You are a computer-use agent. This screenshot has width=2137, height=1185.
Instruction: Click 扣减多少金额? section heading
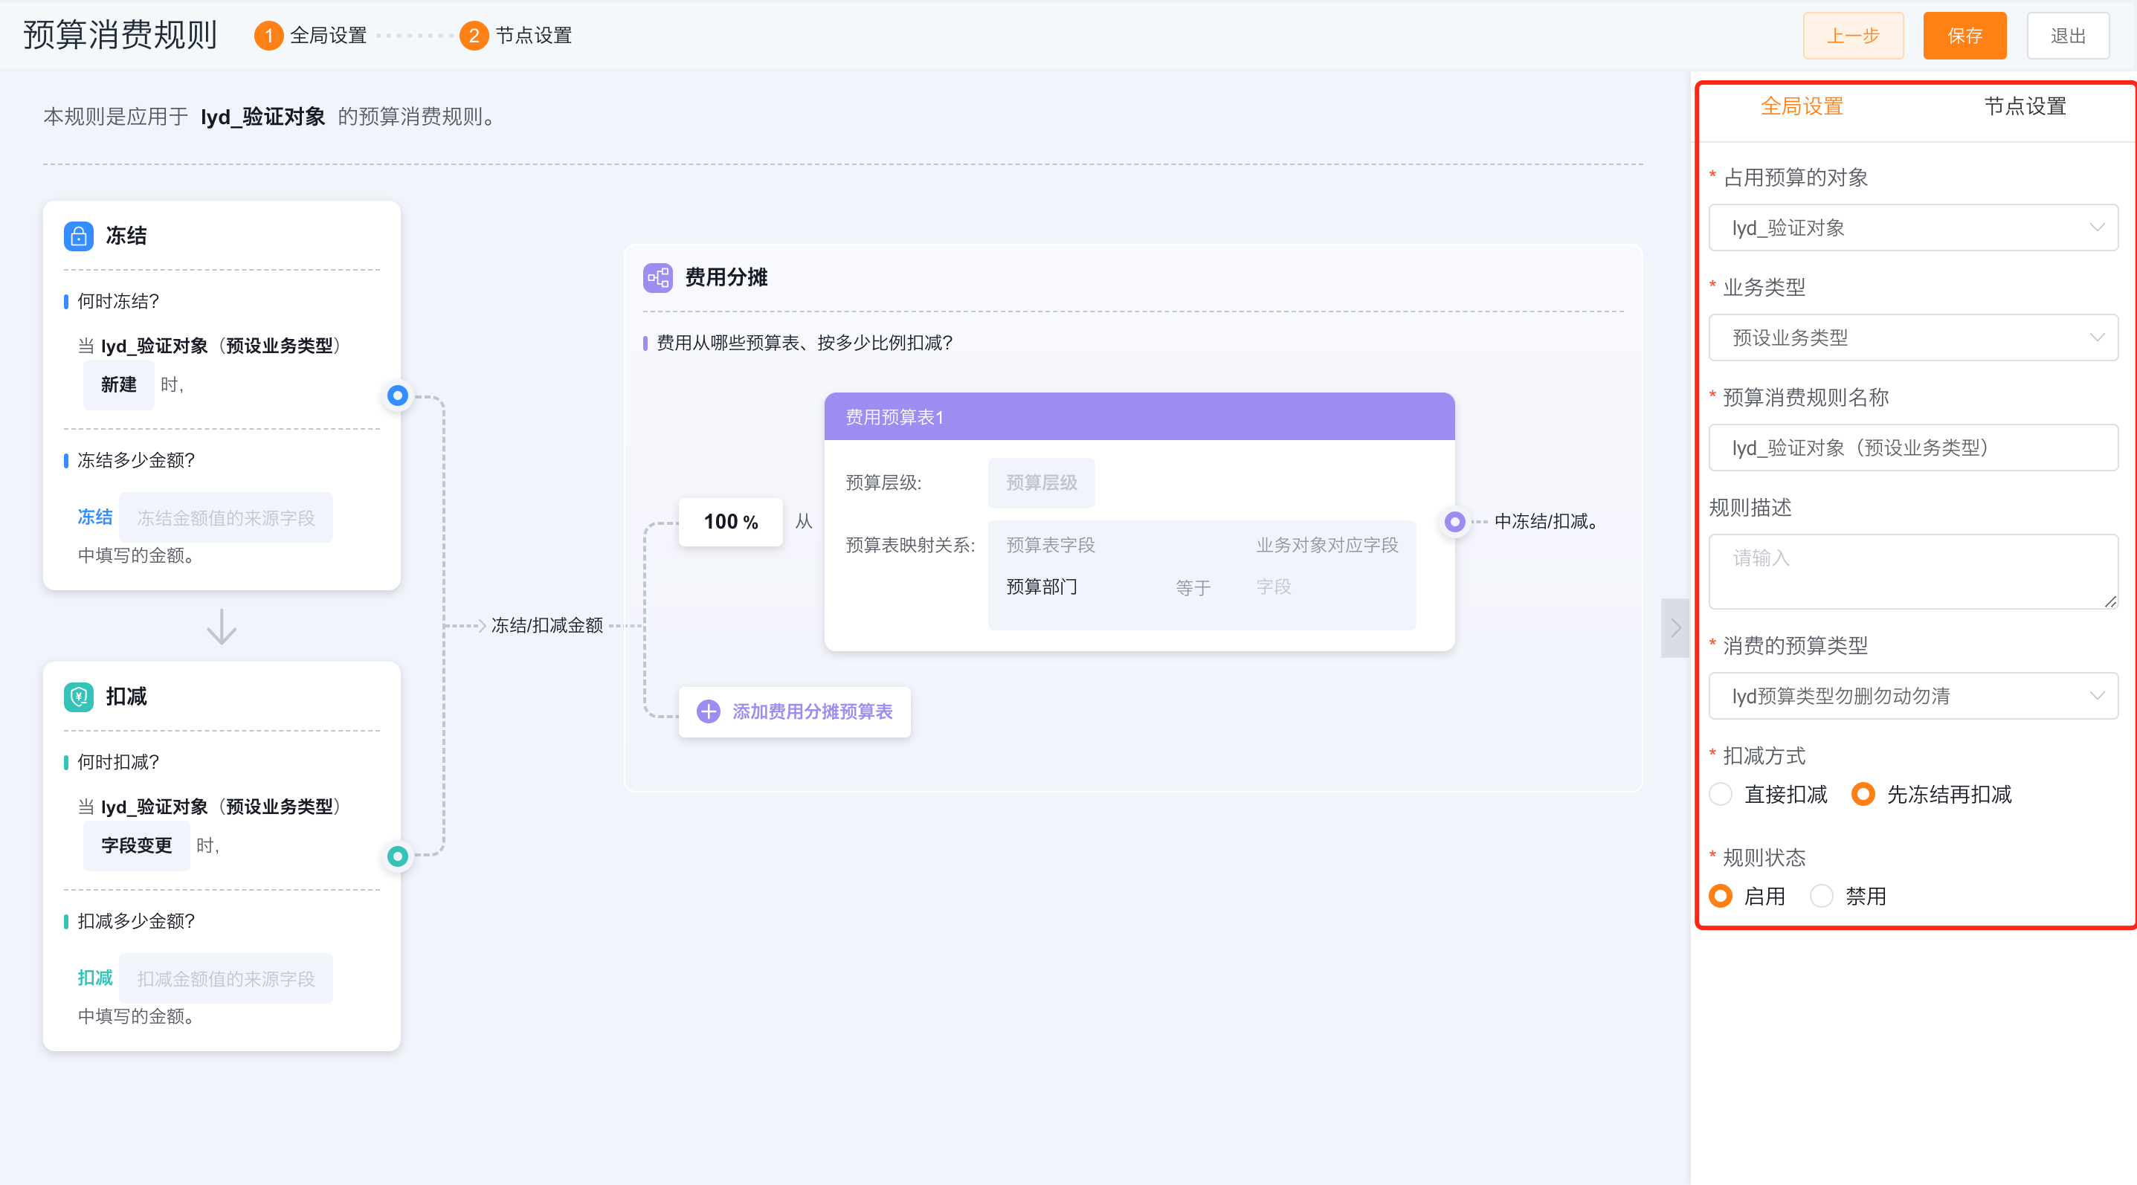[136, 921]
